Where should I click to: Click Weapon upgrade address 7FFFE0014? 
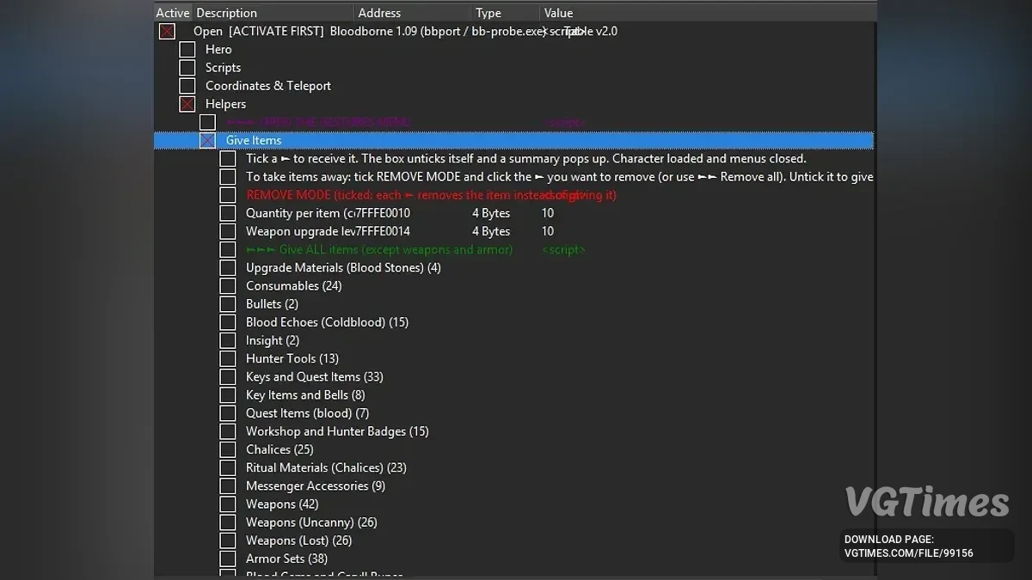click(x=381, y=231)
